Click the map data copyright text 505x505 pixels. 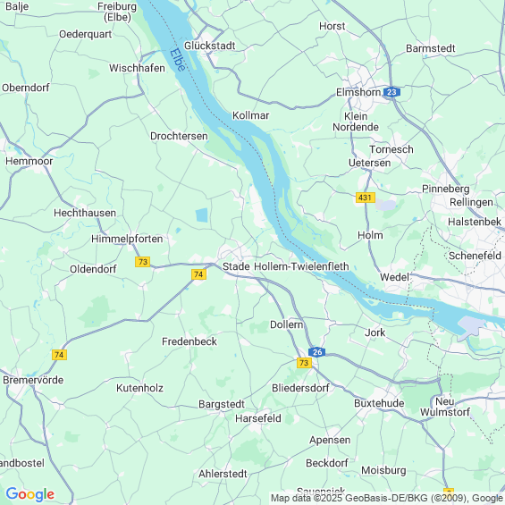[x=387, y=498]
